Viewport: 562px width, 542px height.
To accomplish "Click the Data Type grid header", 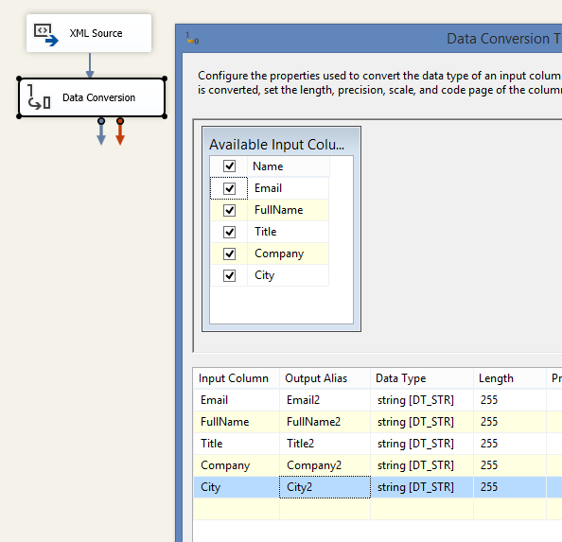I will (x=422, y=378).
